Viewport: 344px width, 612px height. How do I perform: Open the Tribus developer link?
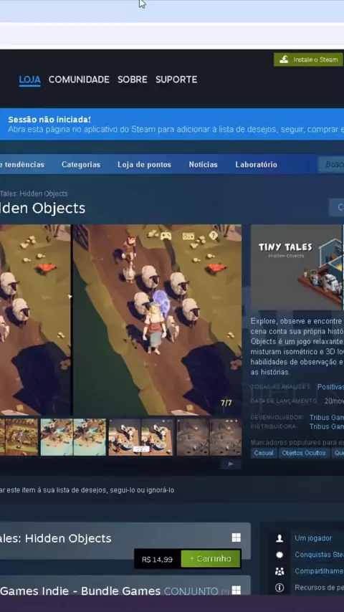coord(326,417)
